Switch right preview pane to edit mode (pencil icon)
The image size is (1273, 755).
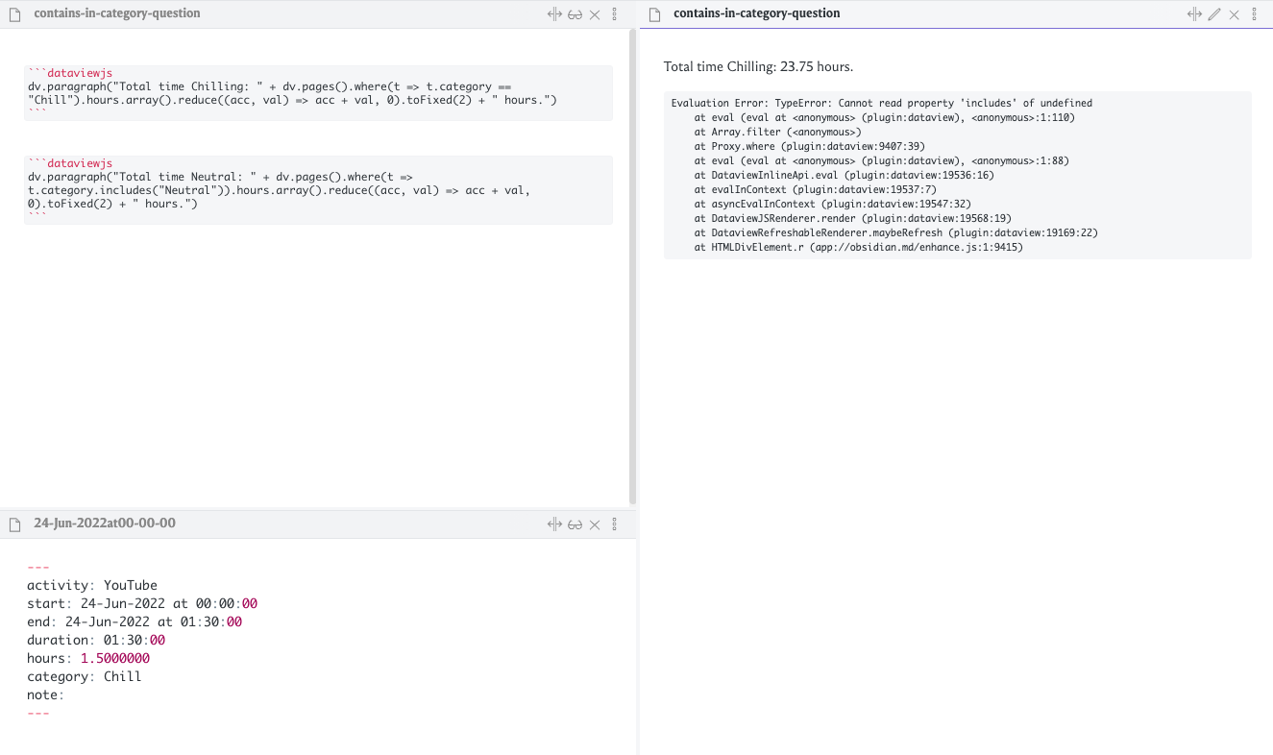[1214, 14]
